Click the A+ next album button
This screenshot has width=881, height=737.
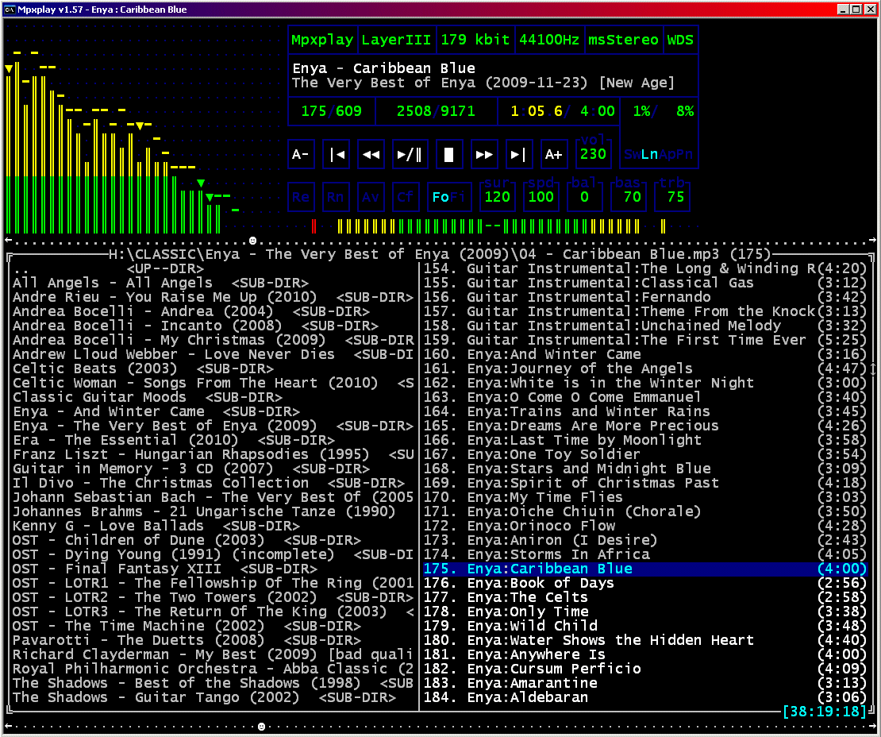(x=554, y=155)
